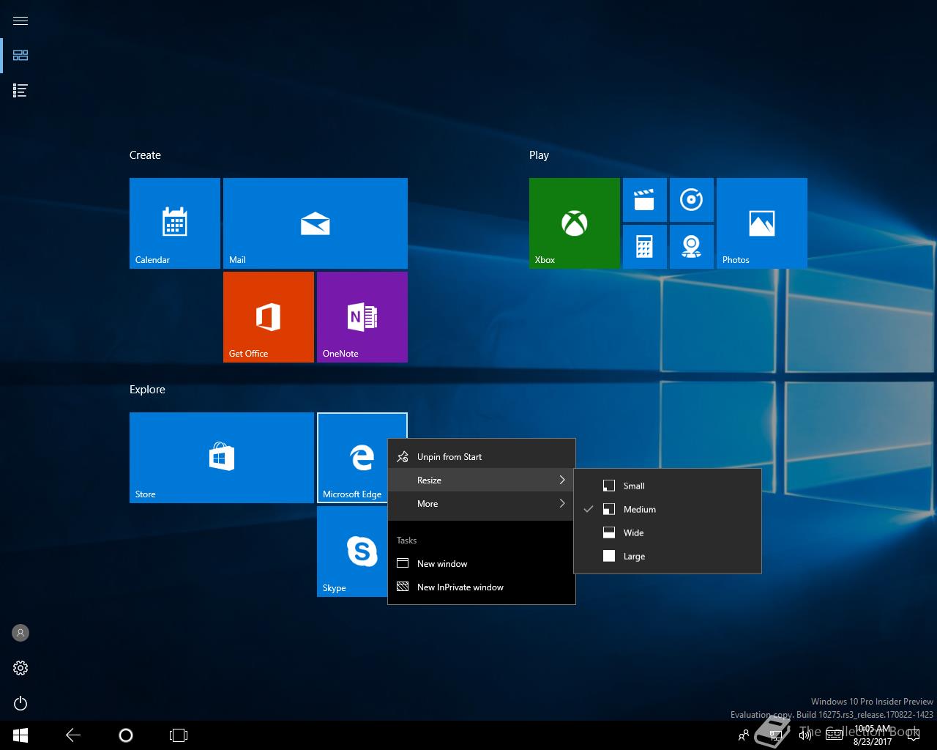The width and height of the screenshot is (937, 750).
Task: Choose New InPrivate window task
Action: coord(482,587)
